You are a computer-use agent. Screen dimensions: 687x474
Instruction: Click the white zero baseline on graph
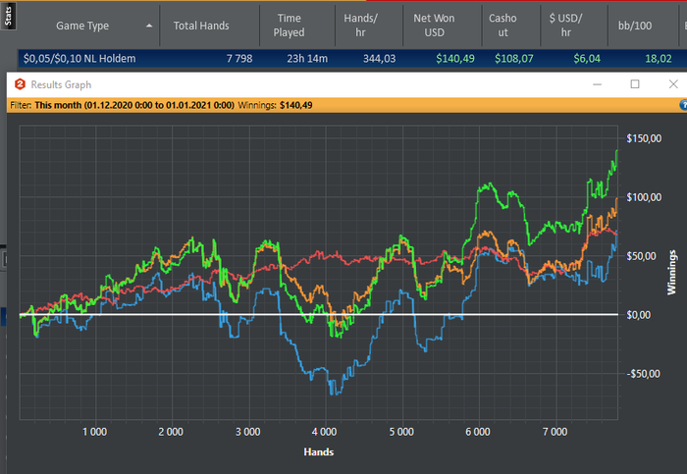319,315
